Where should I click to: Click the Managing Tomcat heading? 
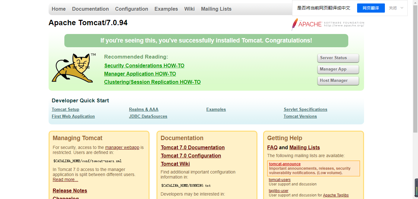(x=78, y=138)
